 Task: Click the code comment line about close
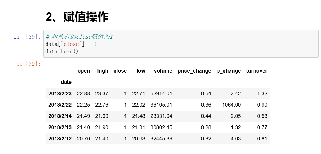[79, 37]
